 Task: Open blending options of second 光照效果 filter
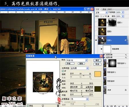[x=126, y=57]
